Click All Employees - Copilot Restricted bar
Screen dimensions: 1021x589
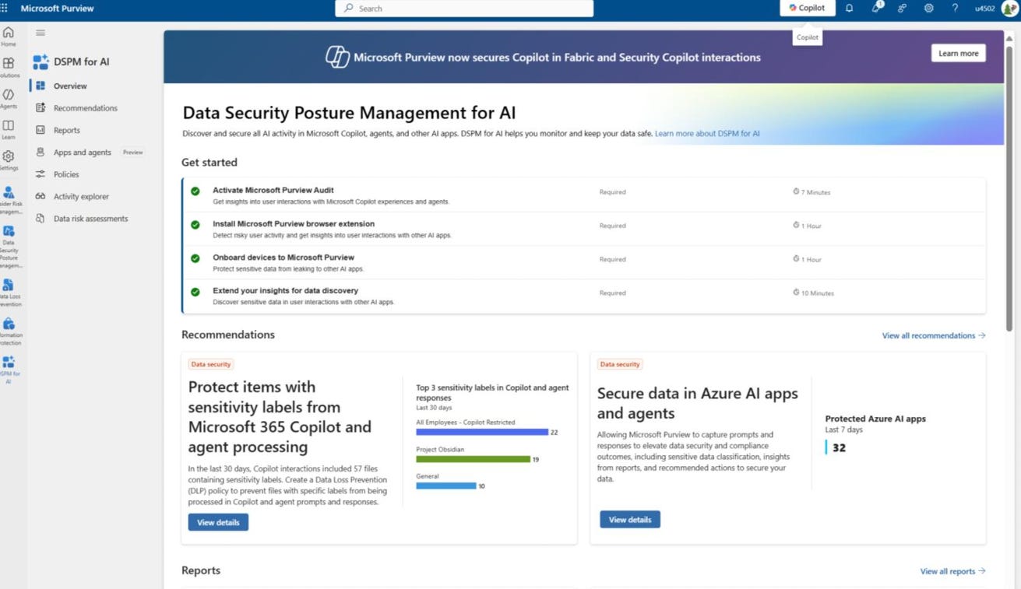pos(482,432)
